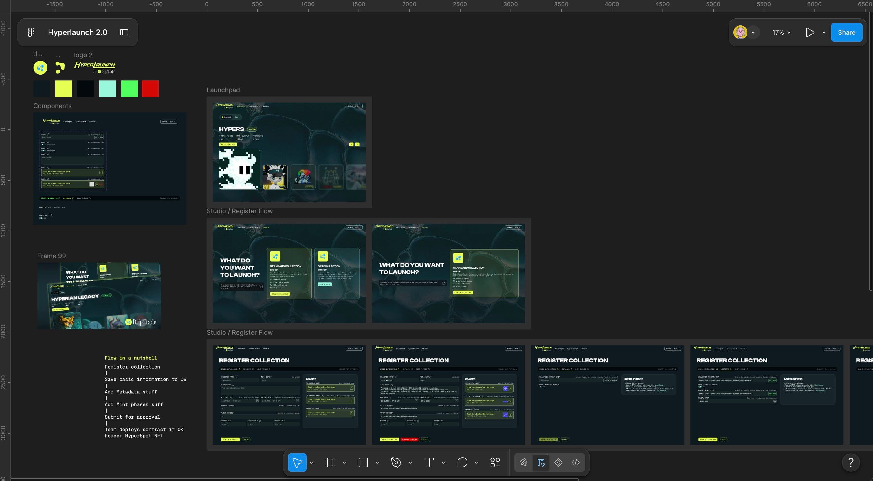
Task: Expand the Text tool options chevron
Action: tap(444, 463)
